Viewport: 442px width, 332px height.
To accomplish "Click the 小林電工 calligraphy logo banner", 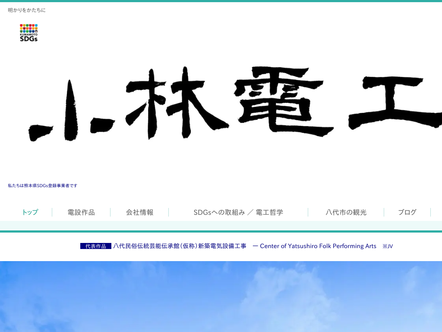I will point(235,104).
